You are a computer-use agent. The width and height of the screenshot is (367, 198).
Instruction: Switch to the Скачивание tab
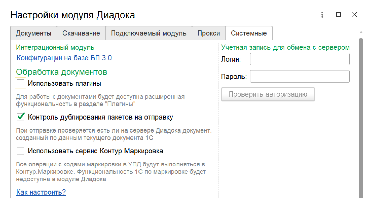(x=81, y=33)
